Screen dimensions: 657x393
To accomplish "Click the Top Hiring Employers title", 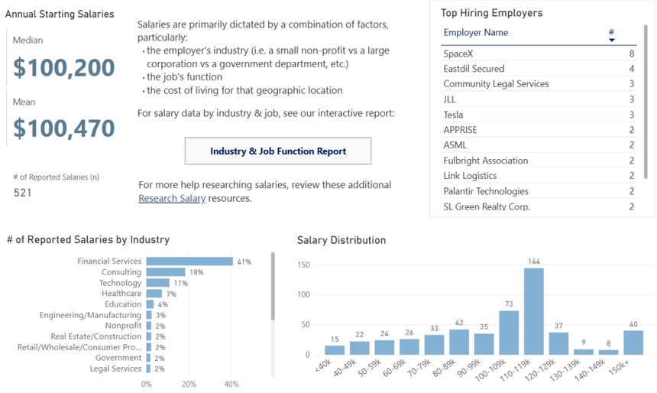I will click(x=491, y=13).
